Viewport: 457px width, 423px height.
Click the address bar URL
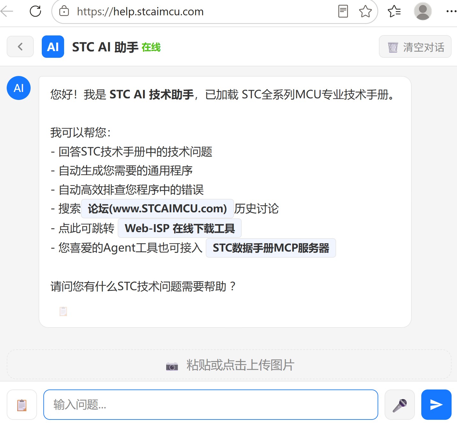[x=140, y=11]
